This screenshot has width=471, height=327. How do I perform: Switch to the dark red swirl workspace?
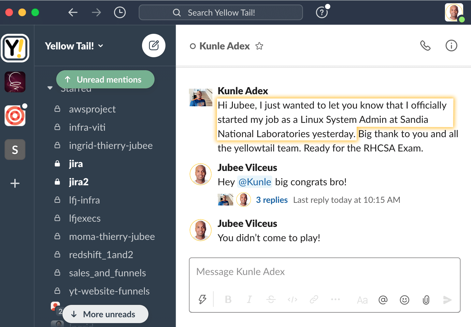tap(15, 82)
